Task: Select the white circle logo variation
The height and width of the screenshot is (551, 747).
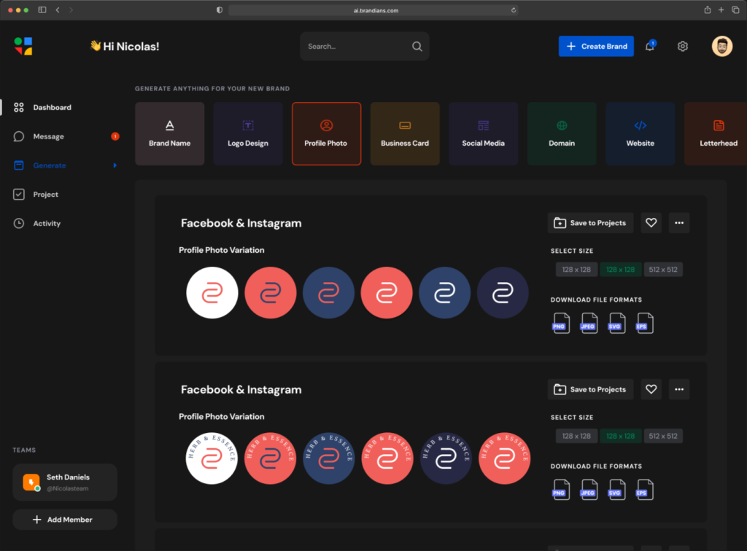Action: 212,293
